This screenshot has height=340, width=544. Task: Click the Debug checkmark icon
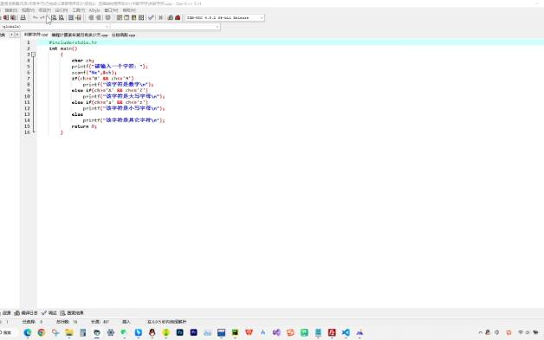(151, 17)
